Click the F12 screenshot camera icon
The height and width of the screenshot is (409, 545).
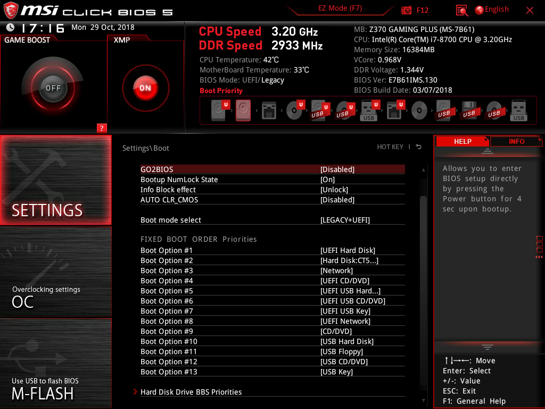pyautogui.click(x=406, y=10)
